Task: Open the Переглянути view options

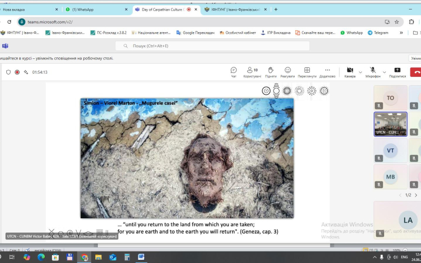Action: [307, 72]
